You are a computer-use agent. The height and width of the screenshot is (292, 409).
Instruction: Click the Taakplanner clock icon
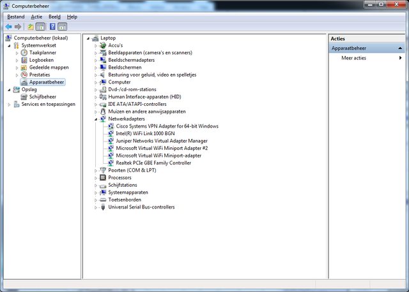(x=24, y=52)
